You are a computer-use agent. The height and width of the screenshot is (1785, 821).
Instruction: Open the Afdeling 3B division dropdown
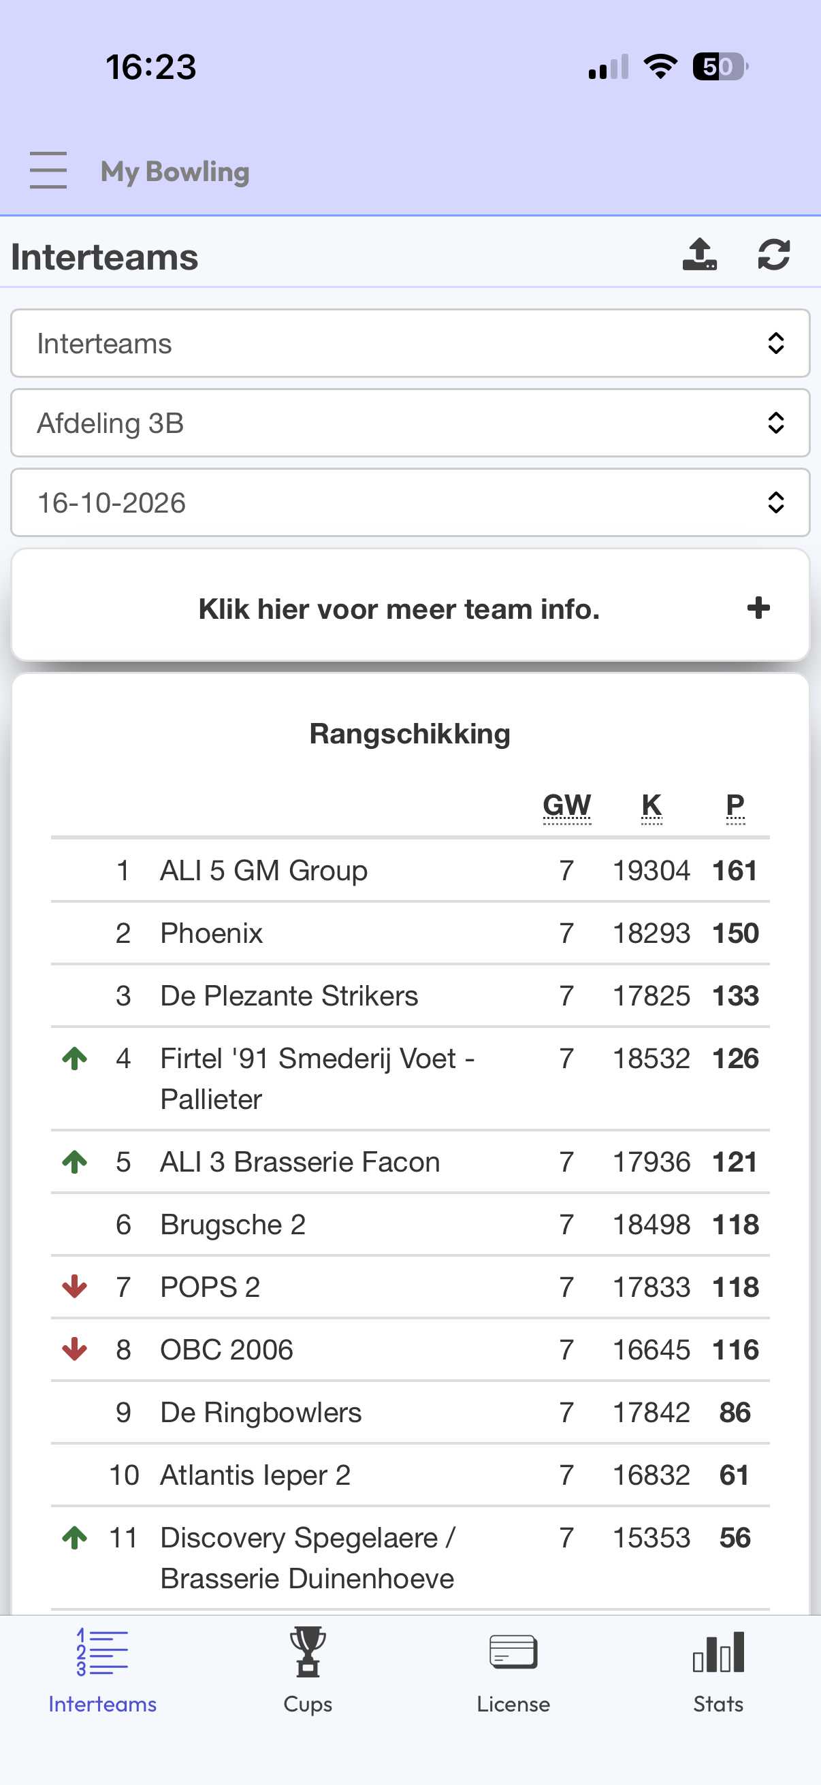tap(410, 423)
